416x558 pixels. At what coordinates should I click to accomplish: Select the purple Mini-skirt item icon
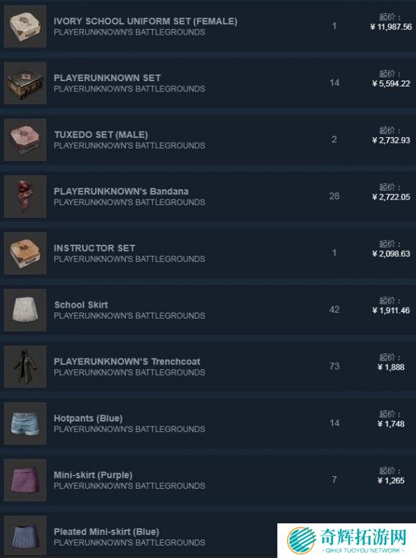click(25, 480)
